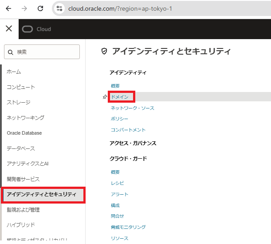Close the navigation menu with X icon

pyautogui.click(x=9, y=28)
